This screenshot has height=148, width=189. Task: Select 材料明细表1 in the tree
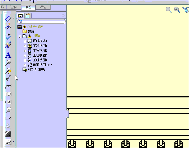37,70
